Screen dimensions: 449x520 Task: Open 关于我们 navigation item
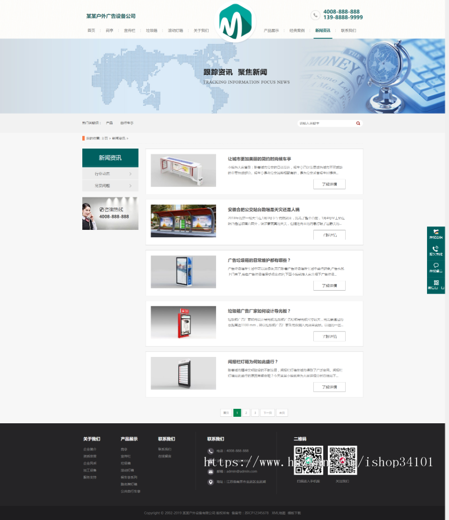201,30
